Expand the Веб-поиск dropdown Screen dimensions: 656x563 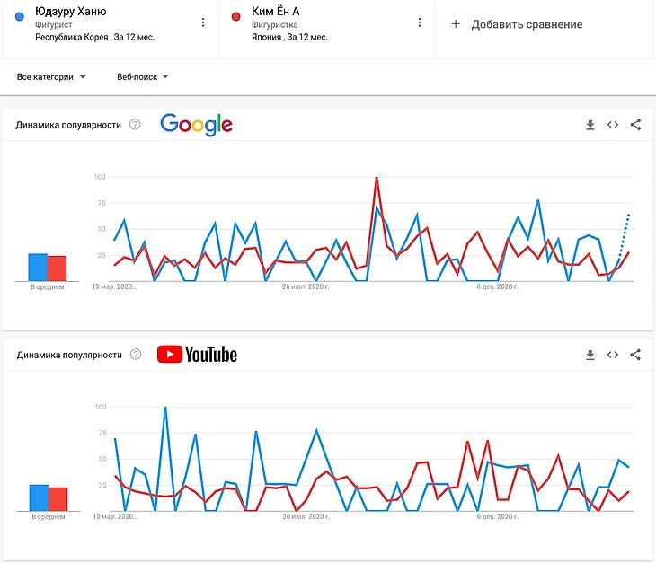point(143,77)
